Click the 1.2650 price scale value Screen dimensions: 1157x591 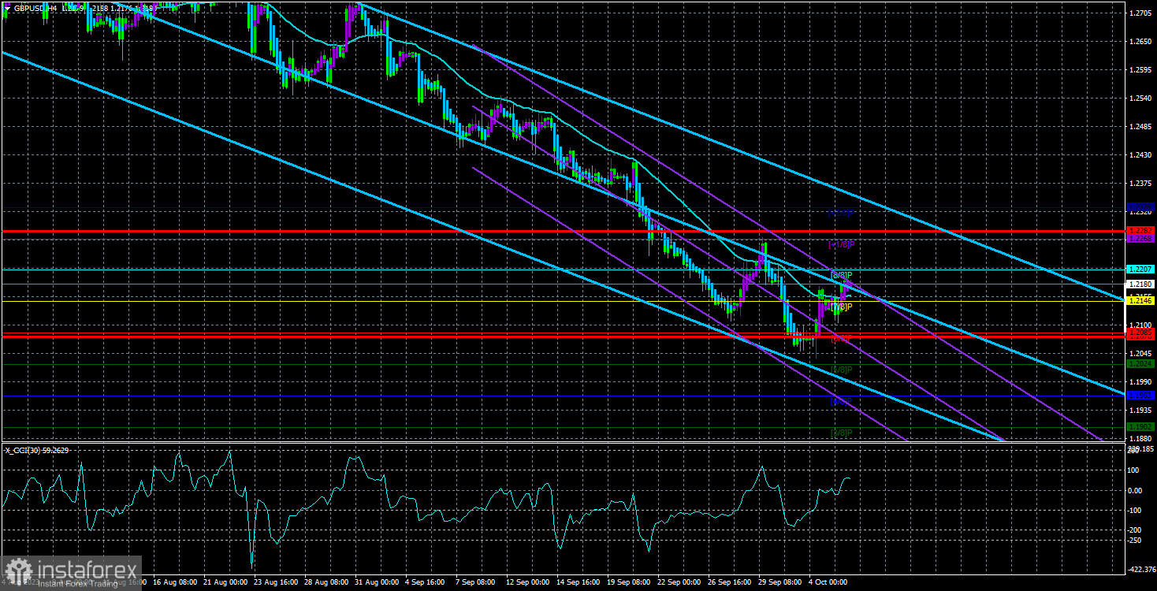(x=1141, y=42)
